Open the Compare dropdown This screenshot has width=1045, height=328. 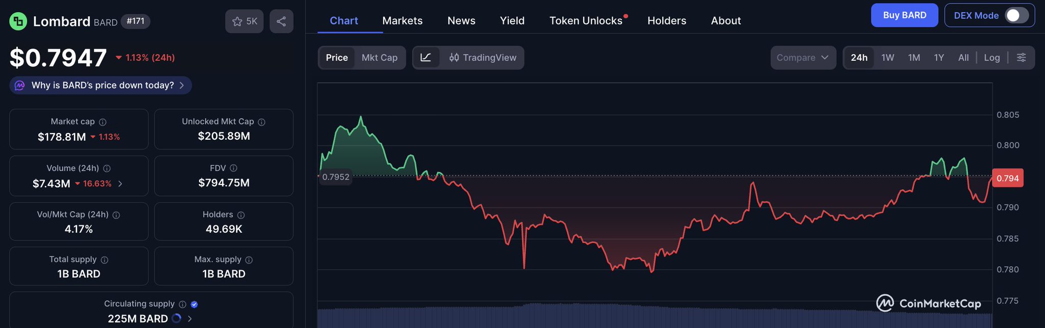[x=803, y=58]
